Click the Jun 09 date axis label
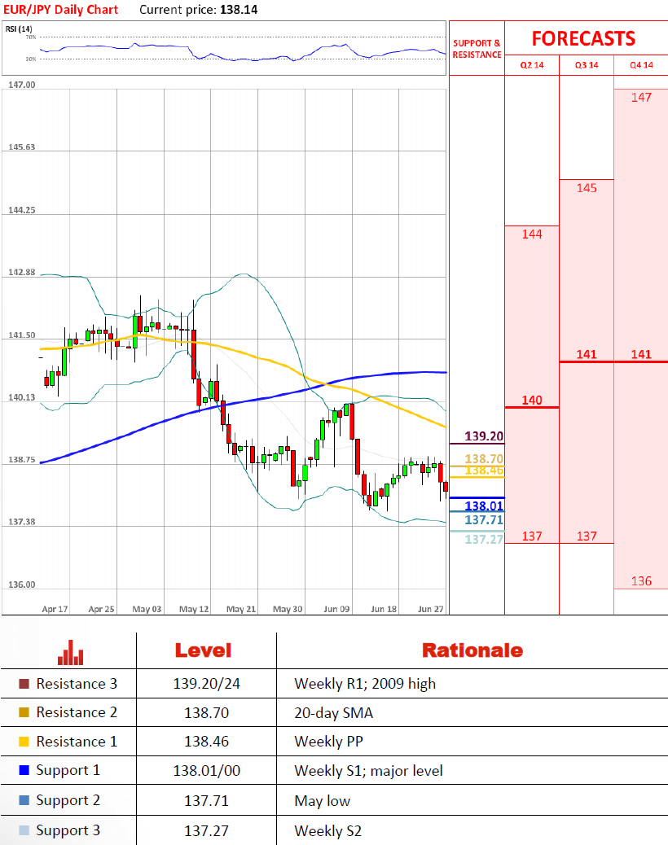Image resolution: width=668 pixels, height=845 pixels. tap(336, 609)
